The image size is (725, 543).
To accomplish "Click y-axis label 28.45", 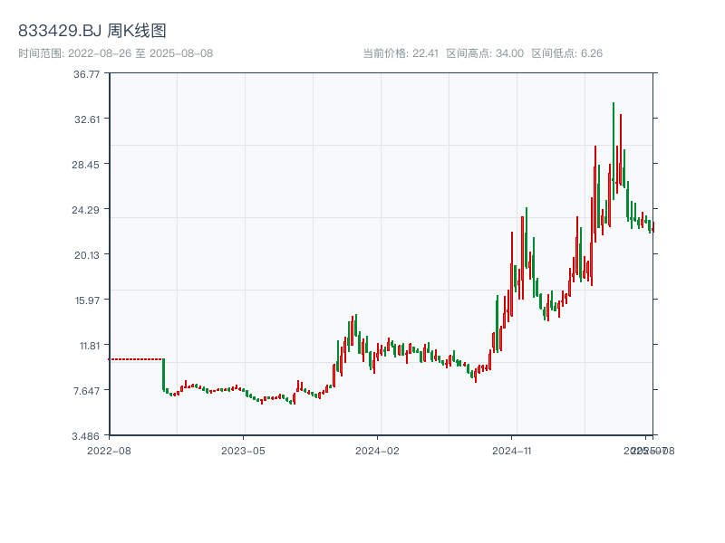I will pyautogui.click(x=85, y=165).
